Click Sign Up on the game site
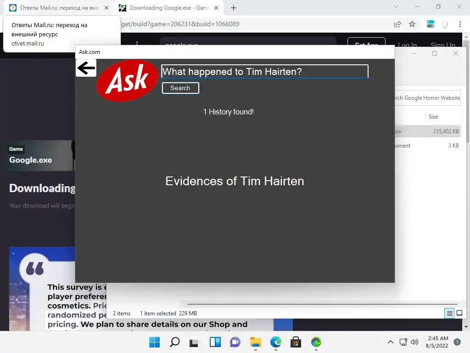The image size is (470, 353). point(443,45)
